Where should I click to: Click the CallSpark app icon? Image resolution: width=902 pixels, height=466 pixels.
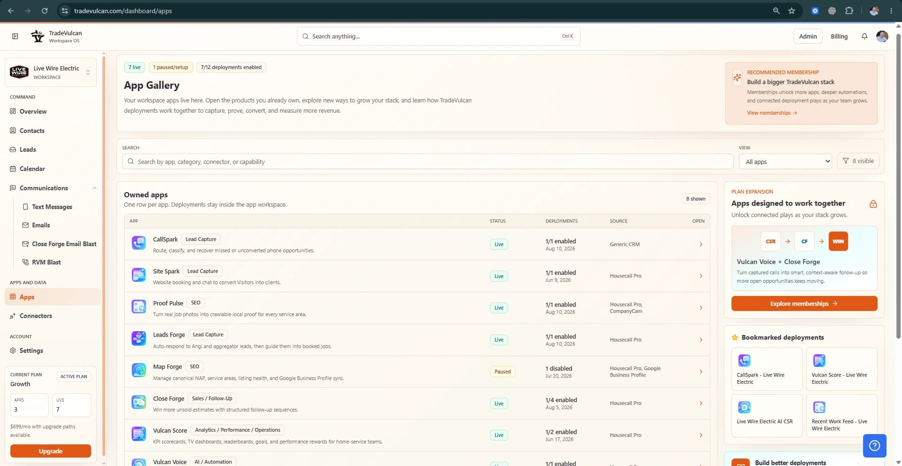tap(139, 243)
